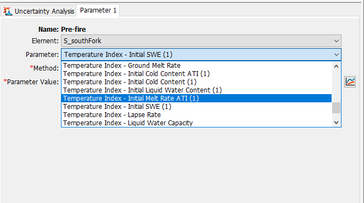
Task: Click the Uncertainty Analysis tab icon
Action: 8,11
